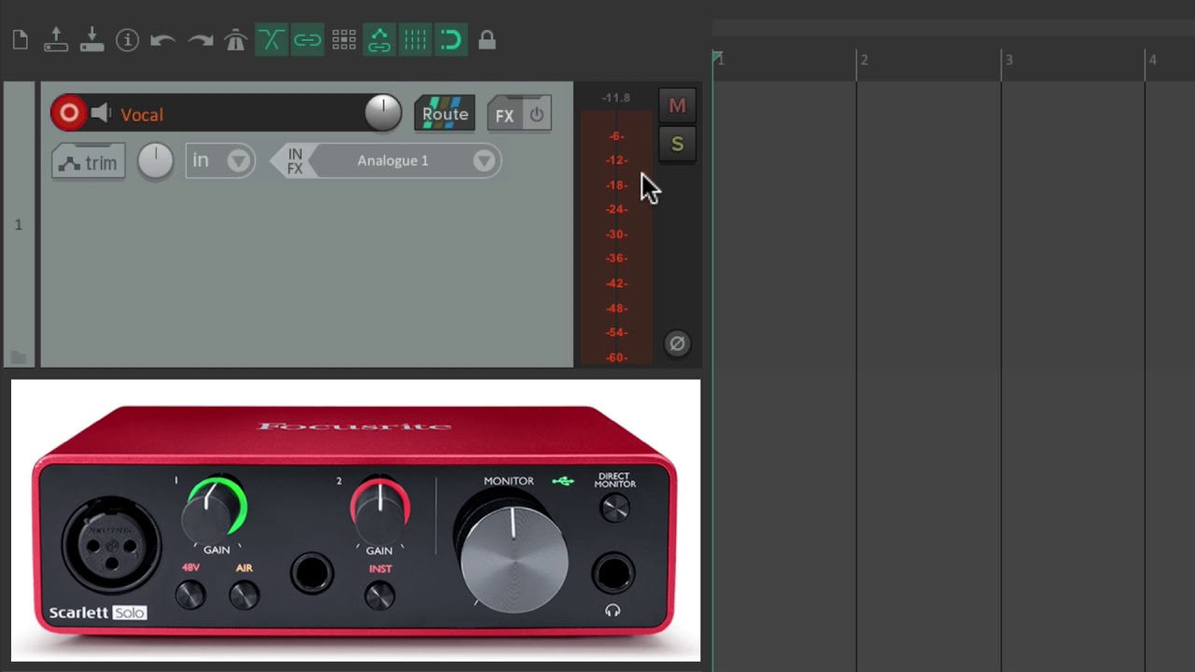Open the trim envelope menu
Screen dimensions: 1195x672
89,162
